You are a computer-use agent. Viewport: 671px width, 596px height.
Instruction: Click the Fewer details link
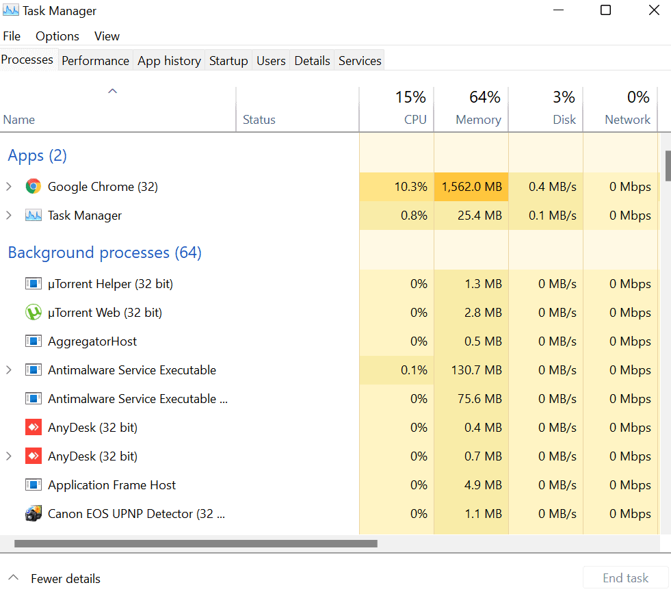66,579
